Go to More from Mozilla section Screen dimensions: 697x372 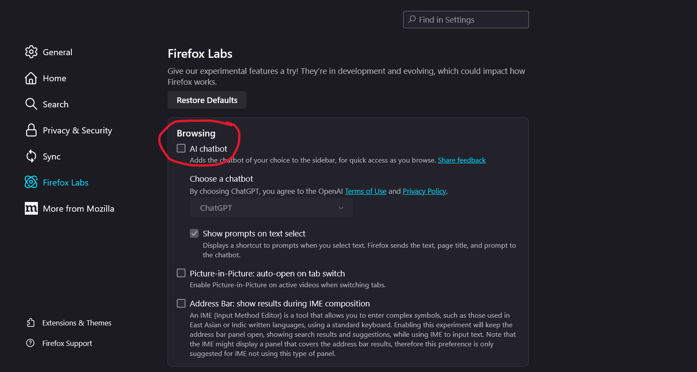point(78,209)
